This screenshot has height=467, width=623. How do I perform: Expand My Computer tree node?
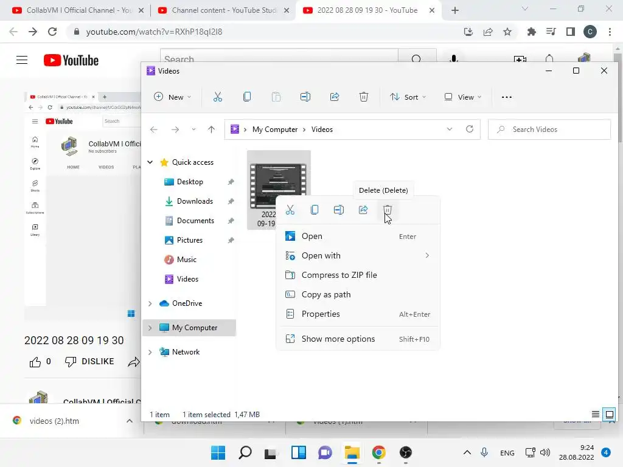pyautogui.click(x=150, y=328)
